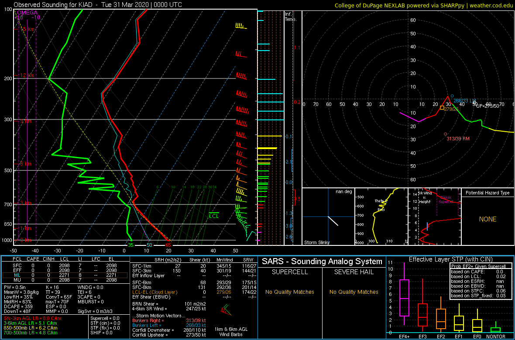The image size is (515, 340).
Task: Click the DownT = 48F value
Action: (17, 311)
